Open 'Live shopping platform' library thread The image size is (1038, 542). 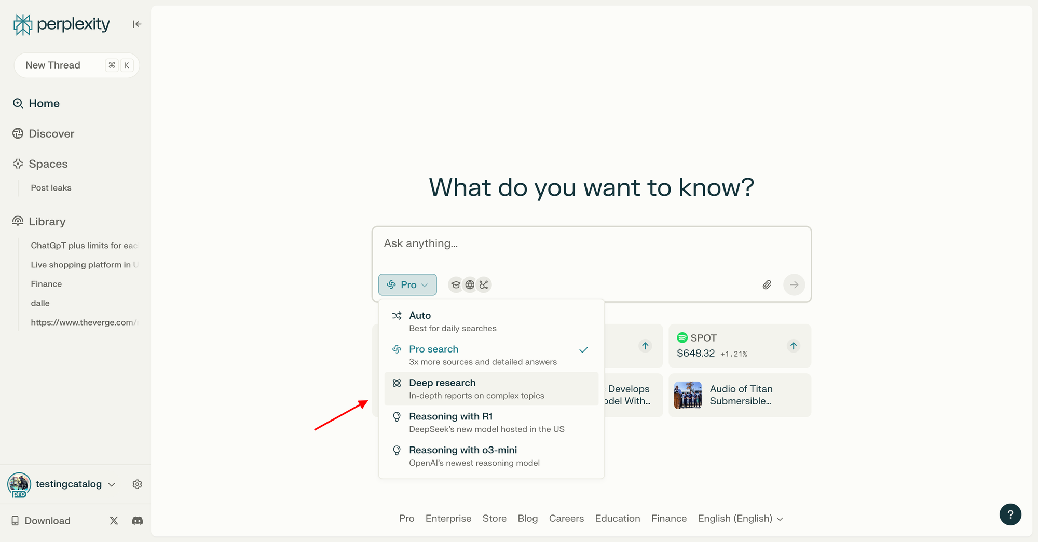coord(85,265)
